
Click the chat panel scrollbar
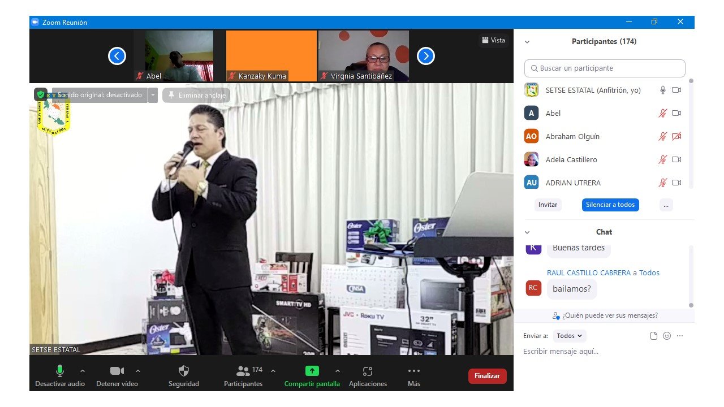[x=691, y=275]
